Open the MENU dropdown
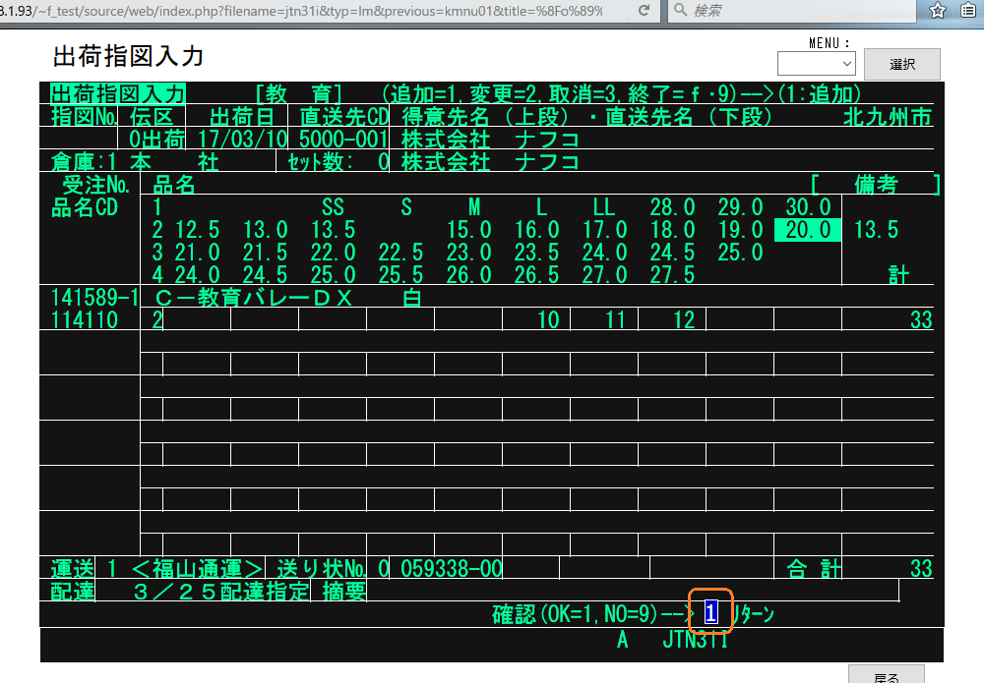This screenshot has height=683, width=984. coord(816,63)
